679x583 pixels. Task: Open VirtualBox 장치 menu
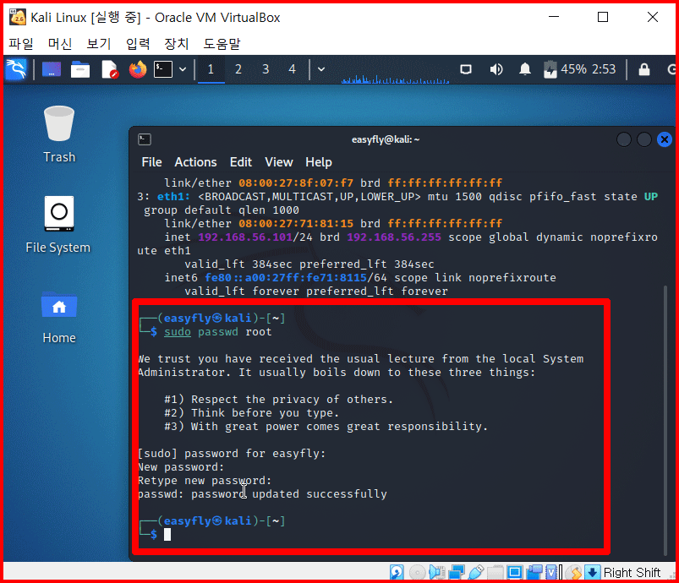pos(177,44)
